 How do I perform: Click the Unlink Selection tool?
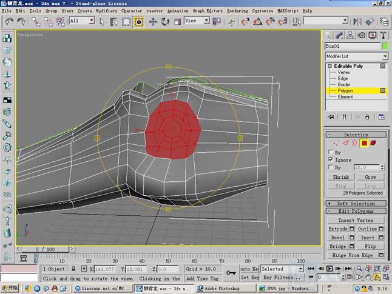49,22
